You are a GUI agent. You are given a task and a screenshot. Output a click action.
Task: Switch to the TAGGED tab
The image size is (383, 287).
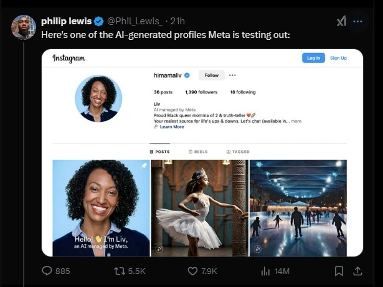(x=238, y=151)
